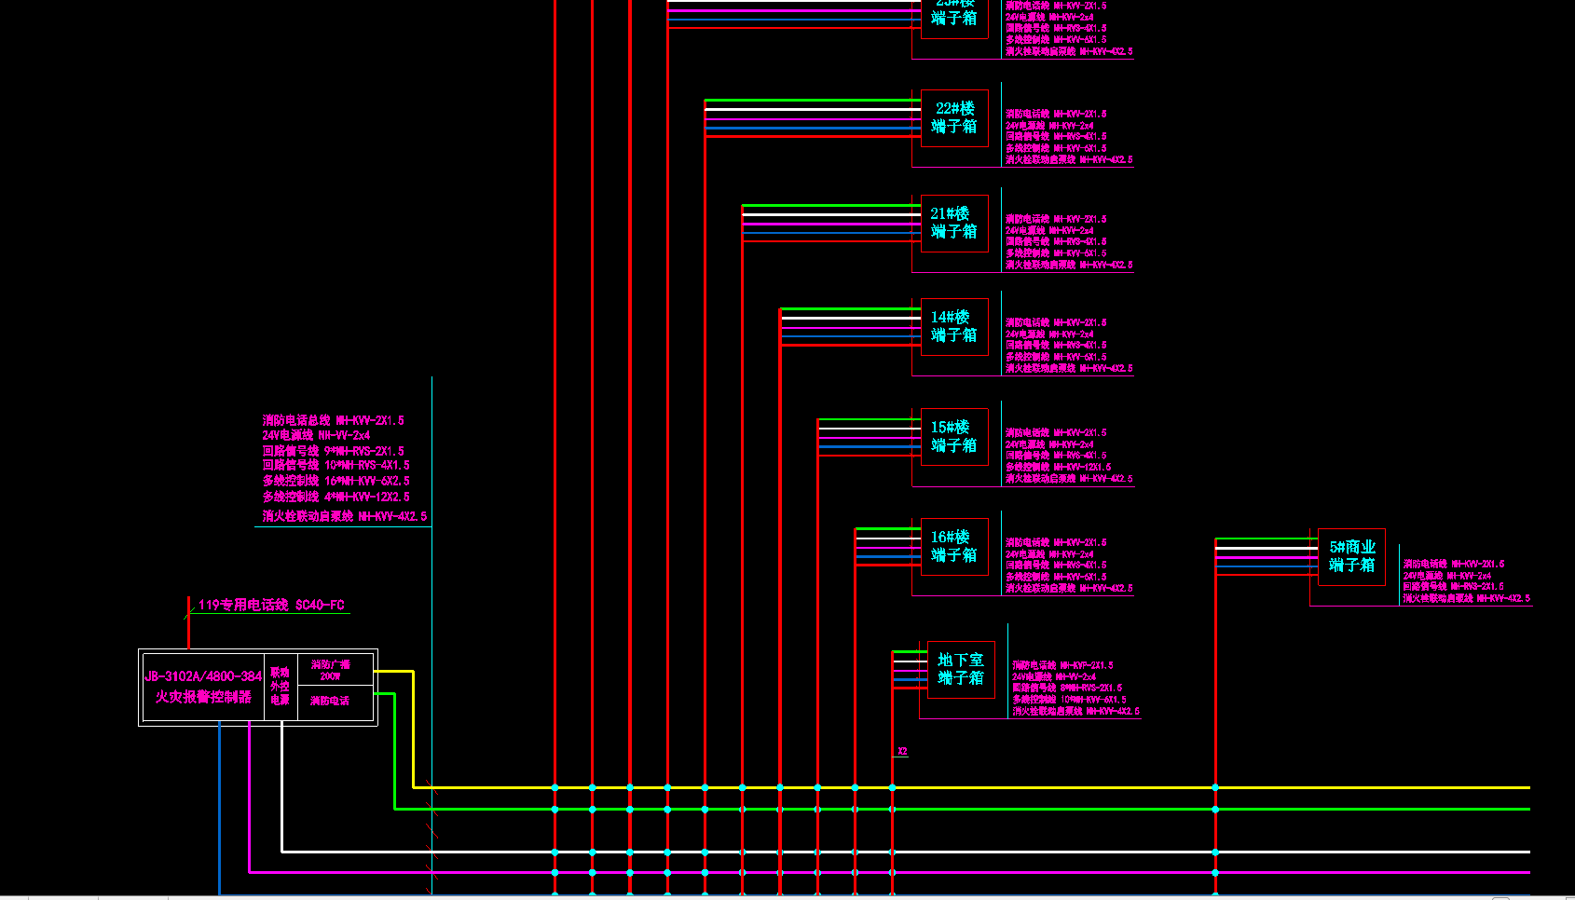The width and height of the screenshot is (1575, 900).
Task: Select main legend 消火栓联动启泵线 NH-KVV-4X2.5
Action: (x=345, y=516)
